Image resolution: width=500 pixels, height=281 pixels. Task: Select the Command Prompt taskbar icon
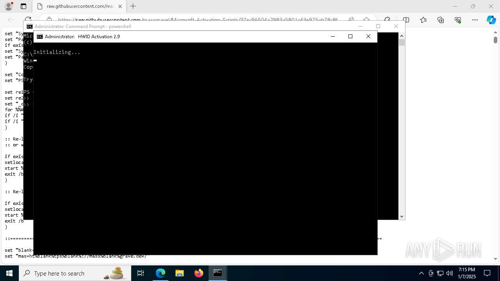[x=218, y=273]
